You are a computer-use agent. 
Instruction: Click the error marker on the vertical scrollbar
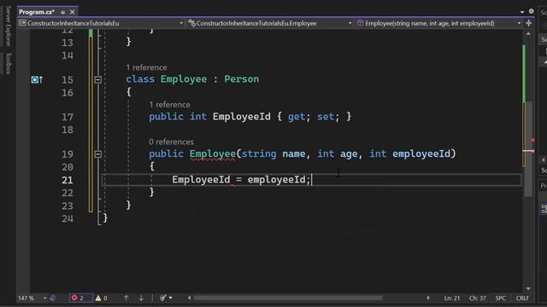click(x=532, y=140)
